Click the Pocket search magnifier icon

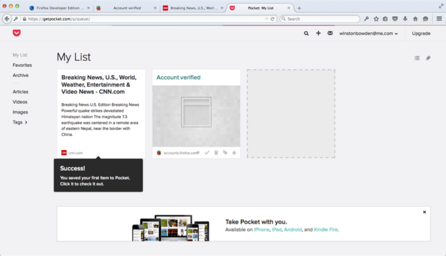click(306, 33)
